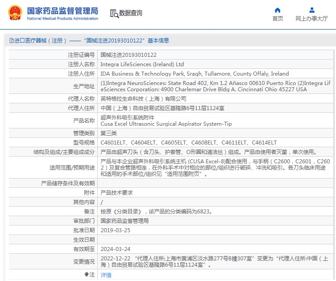The height and width of the screenshot is (281, 336).
Task: Click the home house icon
Action: [278, 10]
